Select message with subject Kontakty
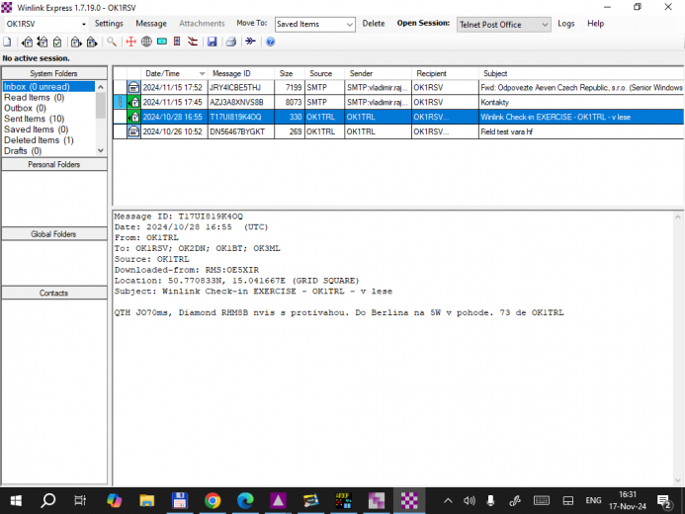 point(398,102)
